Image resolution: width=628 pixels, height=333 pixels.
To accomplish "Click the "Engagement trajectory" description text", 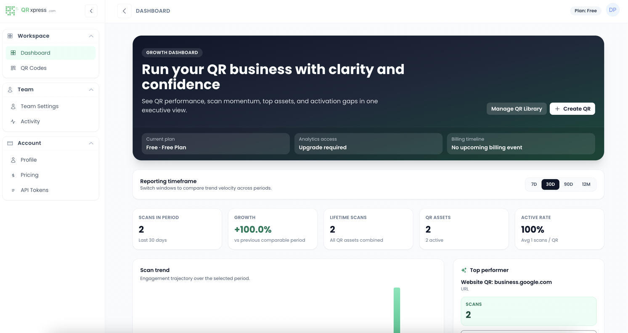I will [x=195, y=278].
